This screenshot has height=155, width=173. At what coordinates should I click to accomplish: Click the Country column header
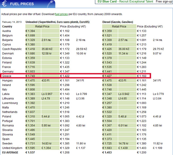coord(7,27)
